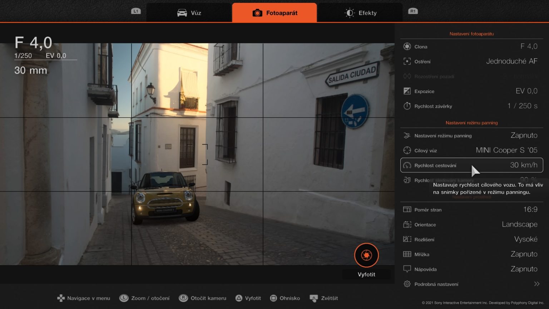Viewport: 549px width, 309px height.
Task: Click the Clona aperture icon
Action: (407, 46)
